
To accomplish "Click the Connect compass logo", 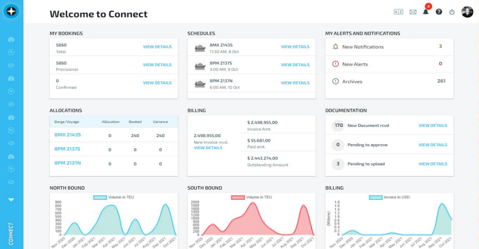I will tap(11, 11).
